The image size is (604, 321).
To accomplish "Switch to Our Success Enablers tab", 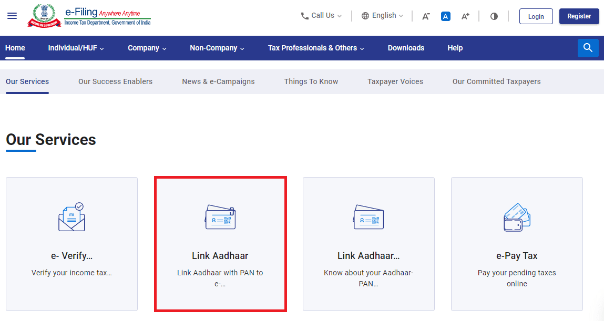I will [116, 81].
